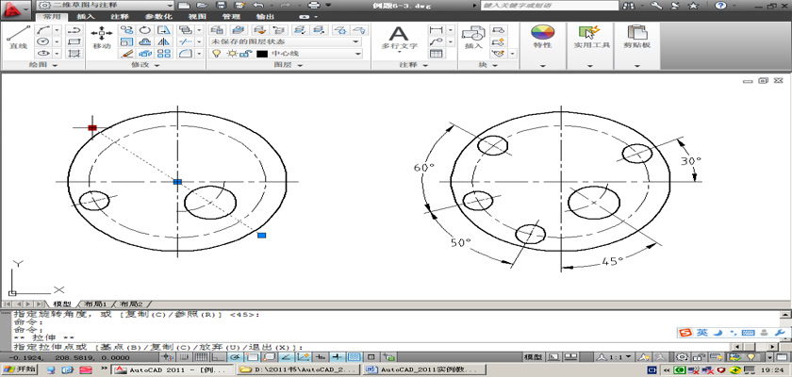The width and height of the screenshot is (792, 377).
Task: Open the Utilities (实用工具) panel
Action: (591, 36)
